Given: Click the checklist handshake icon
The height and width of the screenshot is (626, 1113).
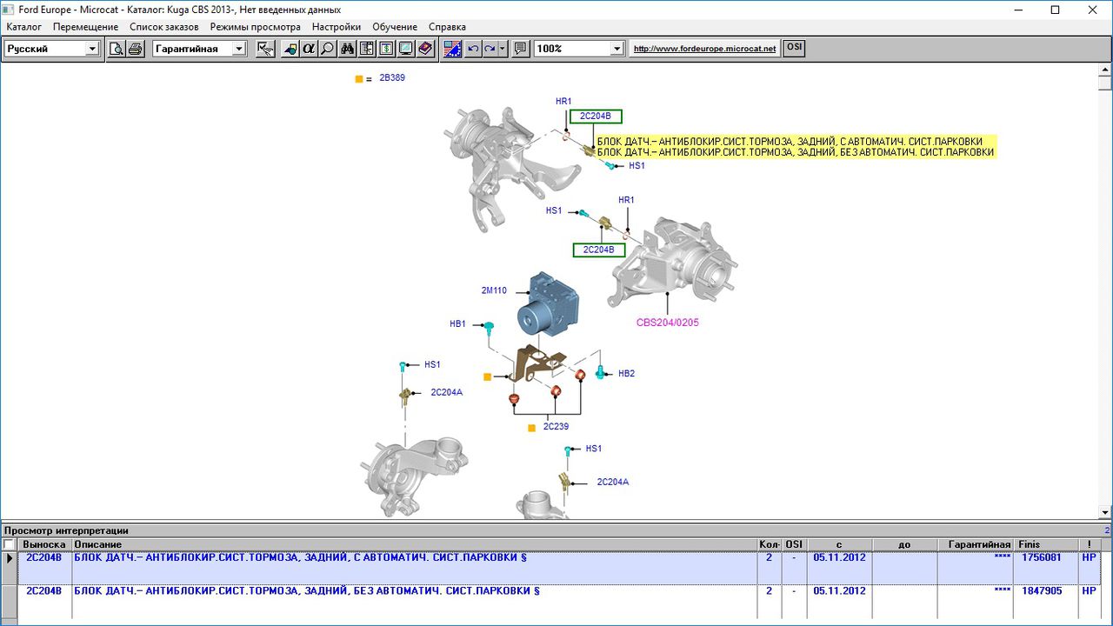Looking at the screenshot, I should click(x=266, y=49).
